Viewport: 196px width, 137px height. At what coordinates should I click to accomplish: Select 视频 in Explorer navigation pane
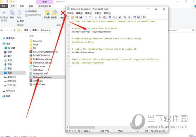(8, 52)
